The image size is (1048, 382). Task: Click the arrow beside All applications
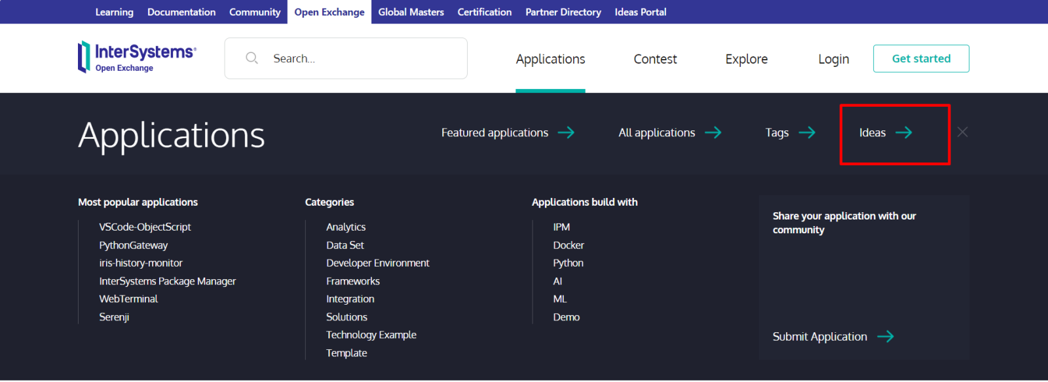pos(713,132)
